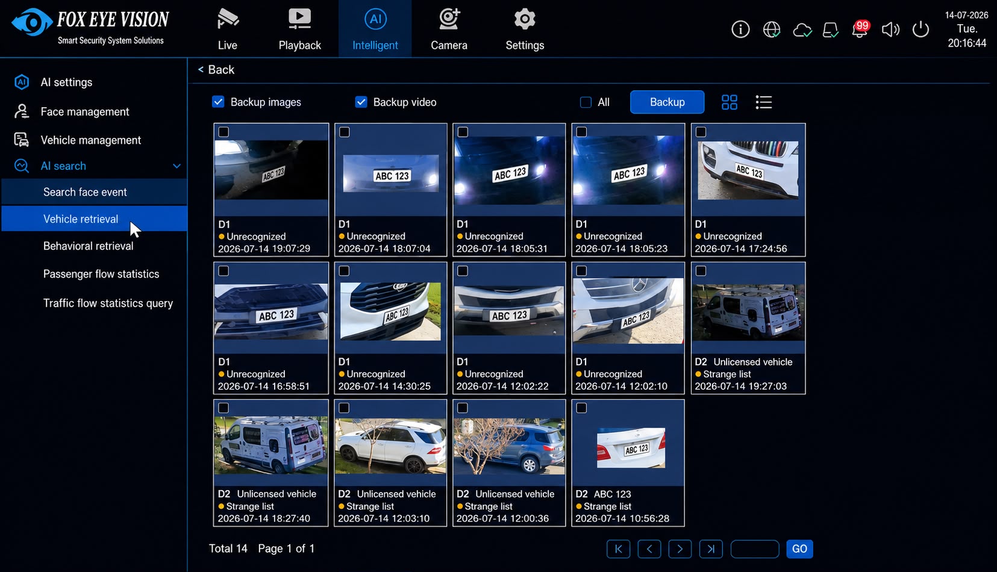Click the AI settings sidebar icon
The height and width of the screenshot is (572, 997).
click(22, 82)
